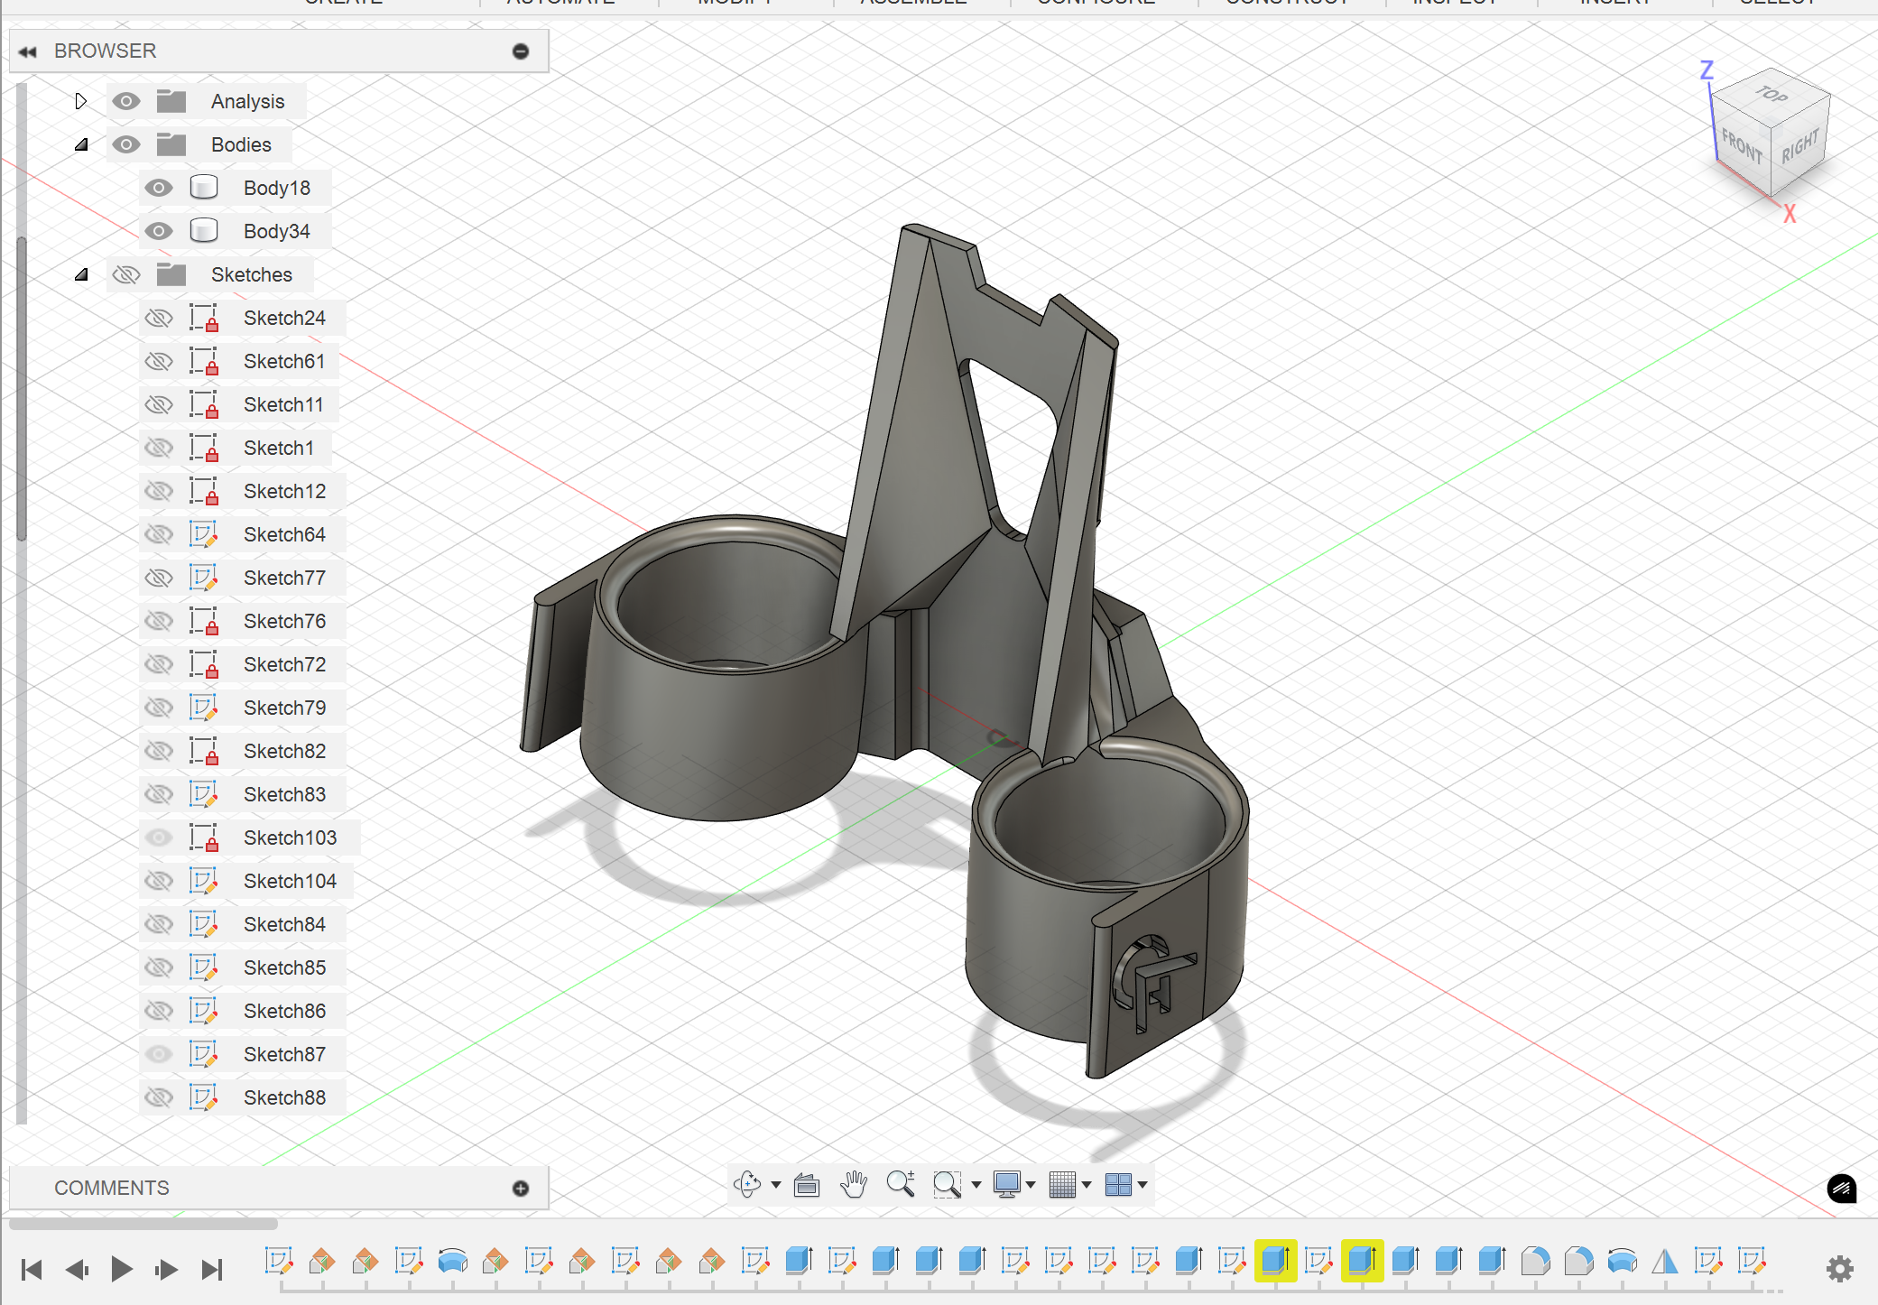1878x1305 pixels.
Task: Select Body18 label in browser
Action: pos(276,188)
